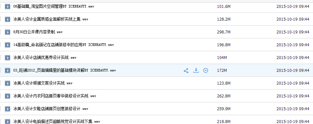Open the file named 8月30日公开课内容录制.wmv
Viewport: 313px width, 124px height.
point(38,32)
